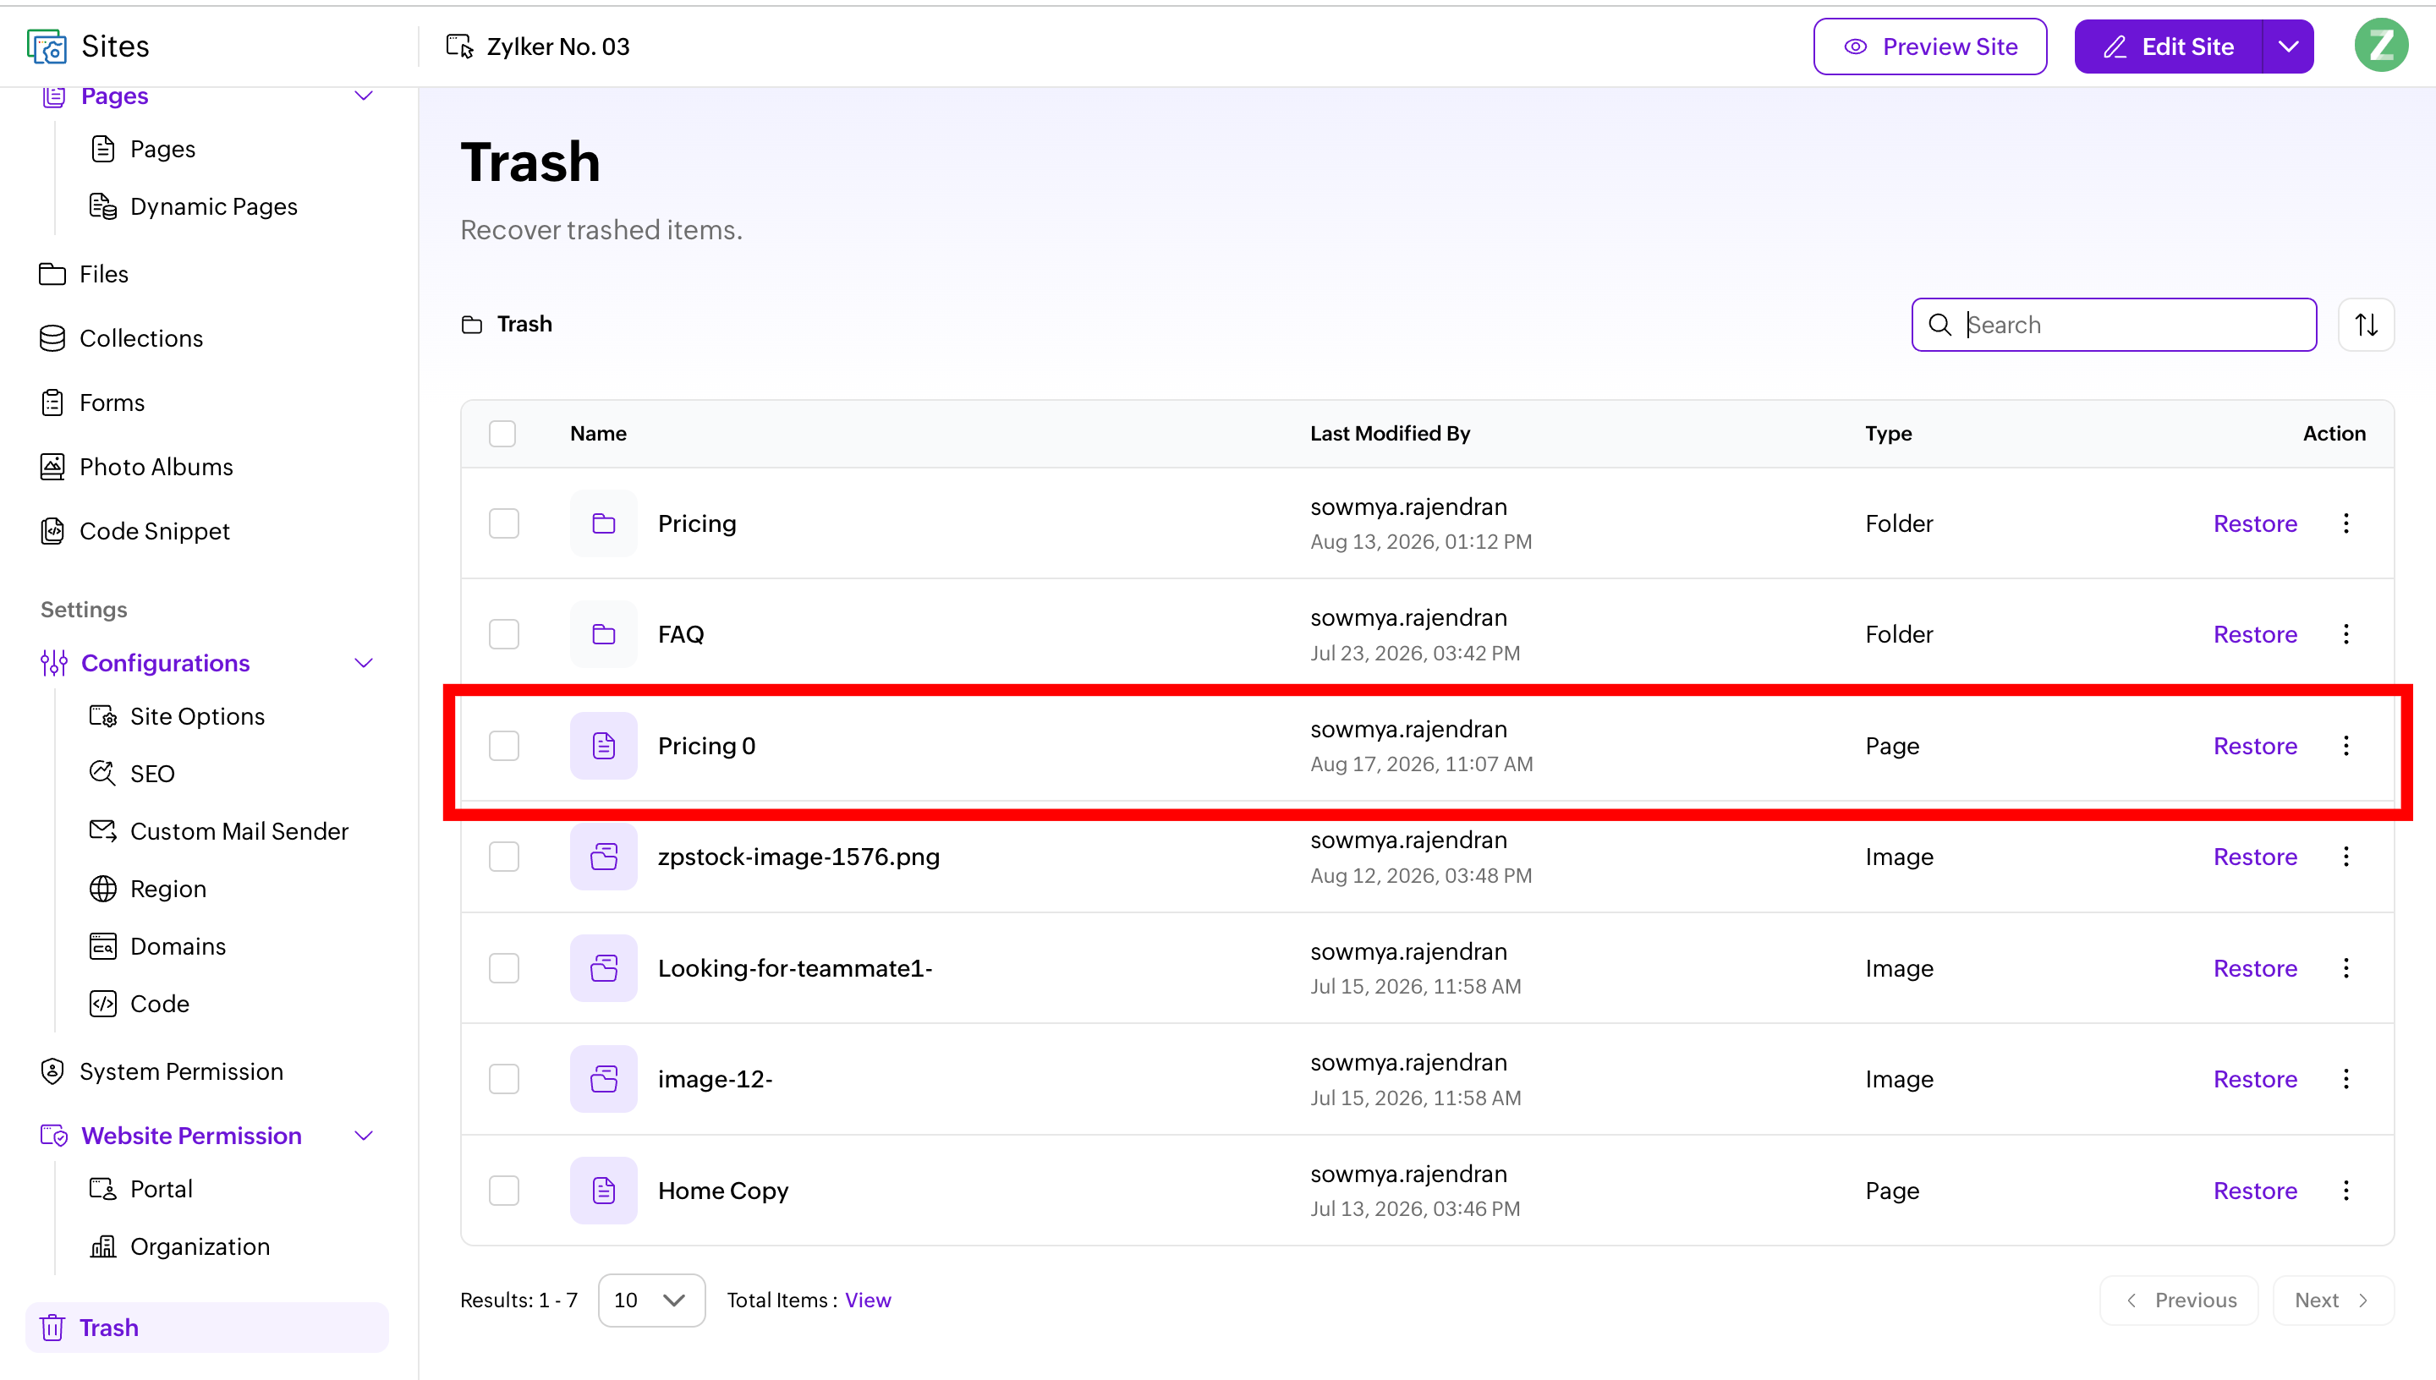
Task: Click the Zylker No. 03 site icon
Action: click(x=460, y=47)
